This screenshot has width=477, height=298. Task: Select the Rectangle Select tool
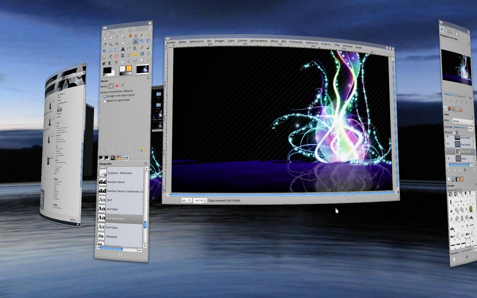105,39
